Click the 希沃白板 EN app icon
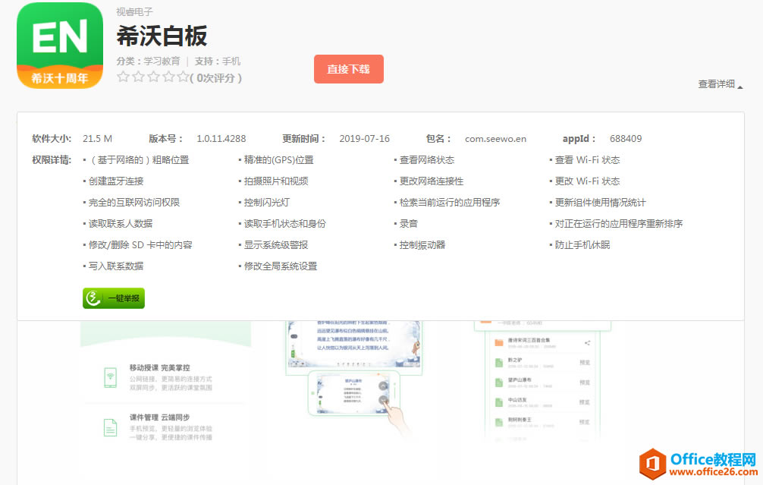Image resolution: width=763 pixels, height=485 pixels. 60,46
